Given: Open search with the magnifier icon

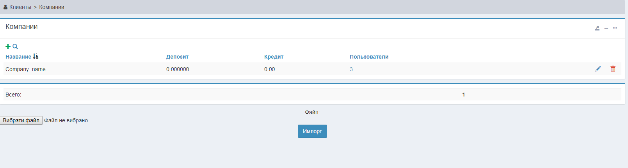Looking at the screenshot, I should pyautogui.click(x=15, y=46).
